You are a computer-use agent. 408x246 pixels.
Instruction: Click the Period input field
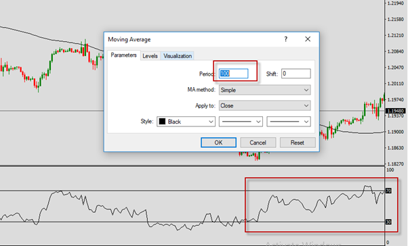(233, 74)
